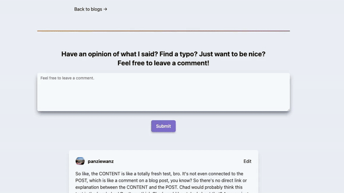Click the 'Find a typo?' phrase in heading
Image resolution: width=344 pixels, height=193 pixels.
[x=178, y=54]
